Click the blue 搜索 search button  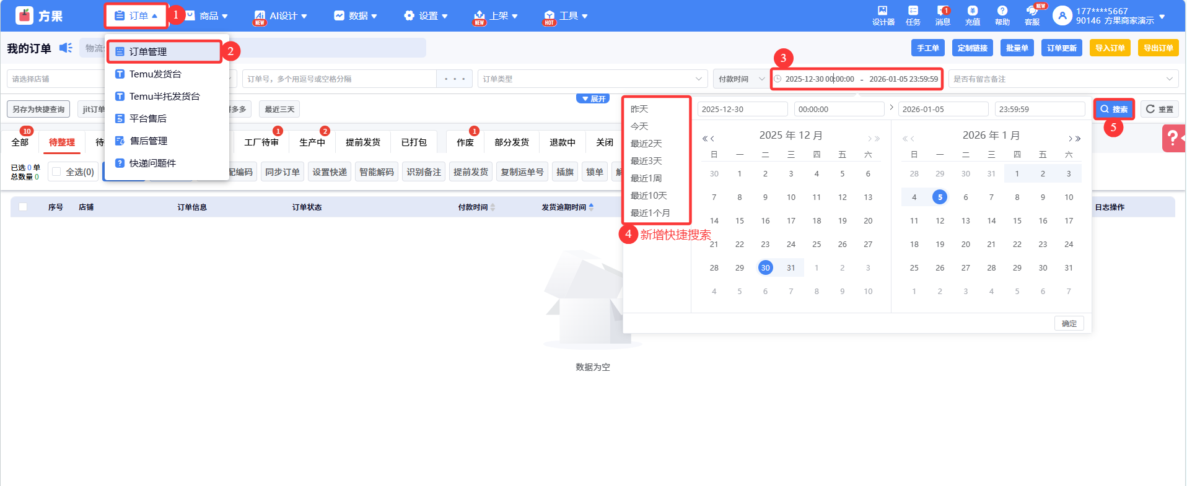coord(1114,110)
